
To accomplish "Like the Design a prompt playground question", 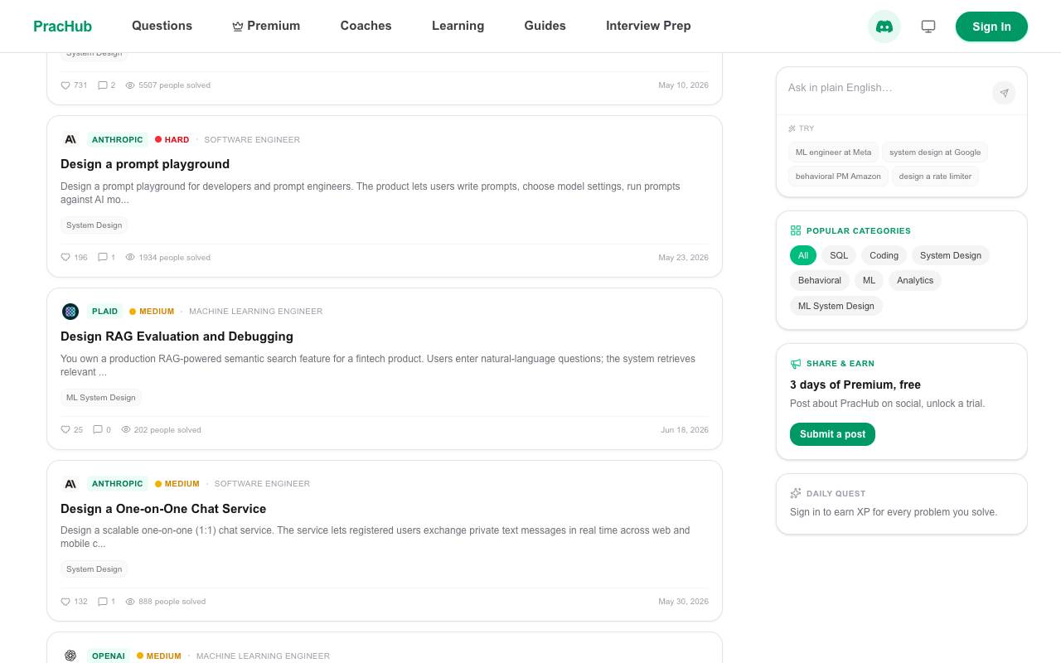I will point(65,257).
